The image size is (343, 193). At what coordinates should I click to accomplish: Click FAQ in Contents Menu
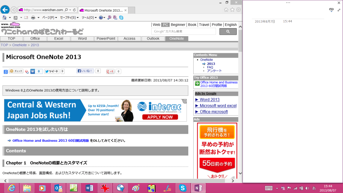210,67
